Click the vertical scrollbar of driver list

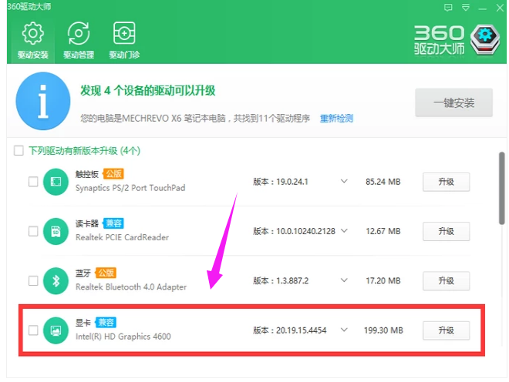pos(501,188)
